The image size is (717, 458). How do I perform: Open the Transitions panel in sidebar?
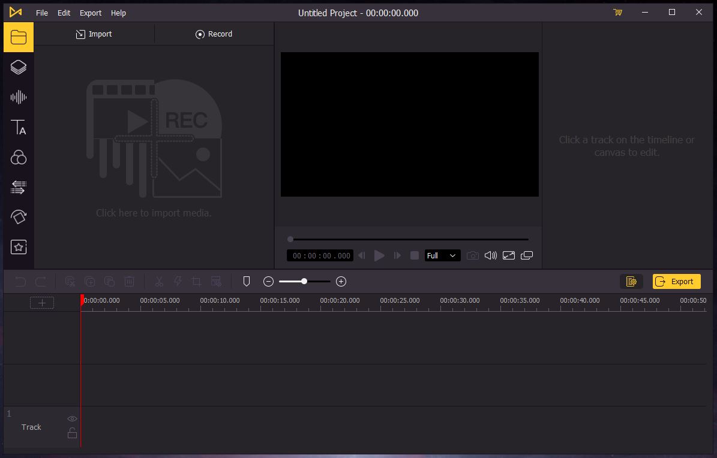click(19, 187)
